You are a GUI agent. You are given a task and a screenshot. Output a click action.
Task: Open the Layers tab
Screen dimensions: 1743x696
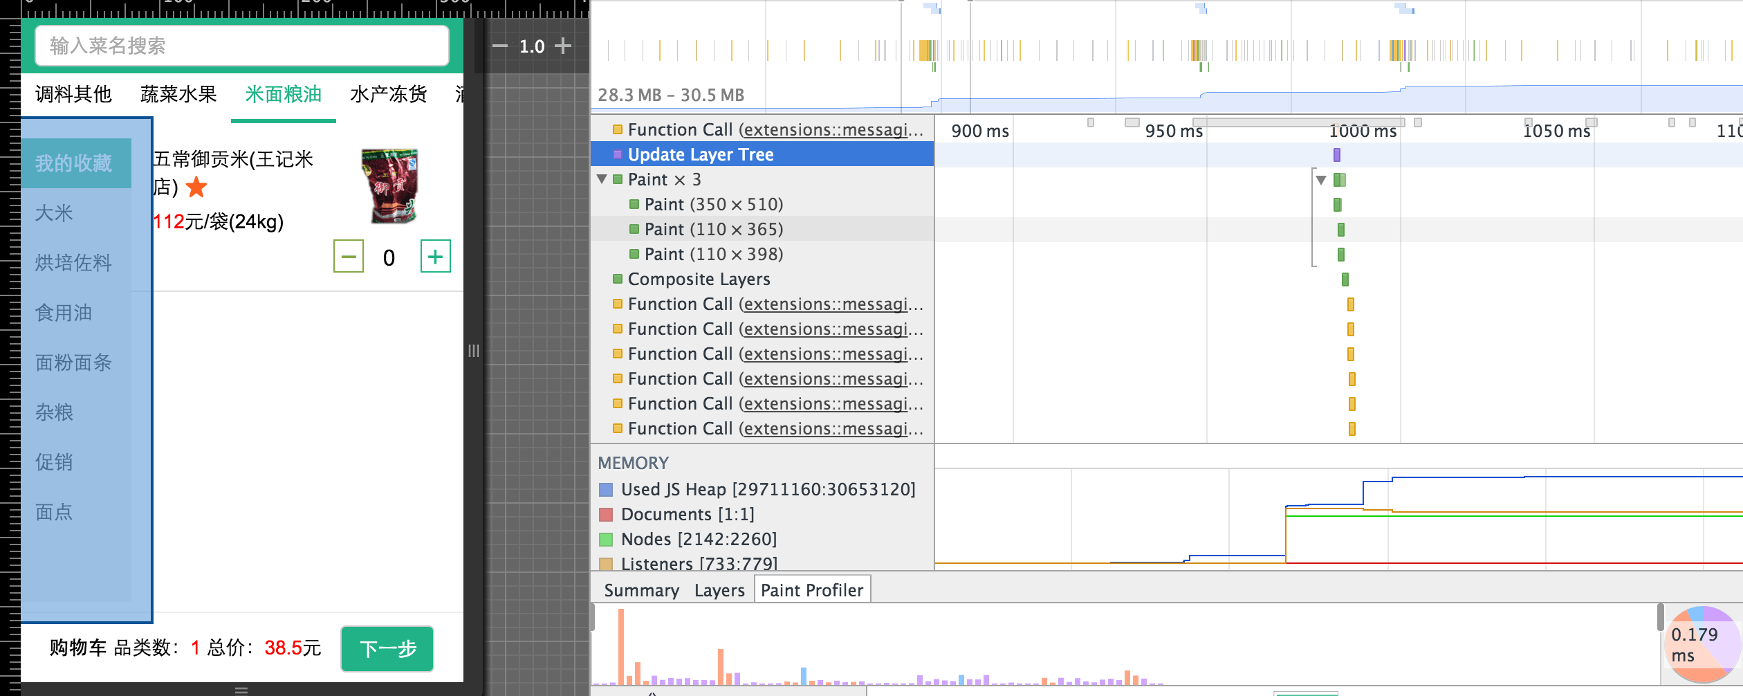pyautogui.click(x=719, y=590)
